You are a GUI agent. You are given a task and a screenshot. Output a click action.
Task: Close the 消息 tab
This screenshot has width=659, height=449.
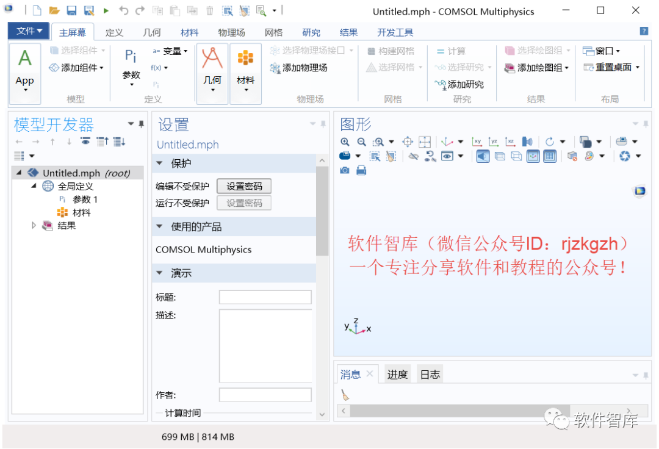click(x=370, y=373)
